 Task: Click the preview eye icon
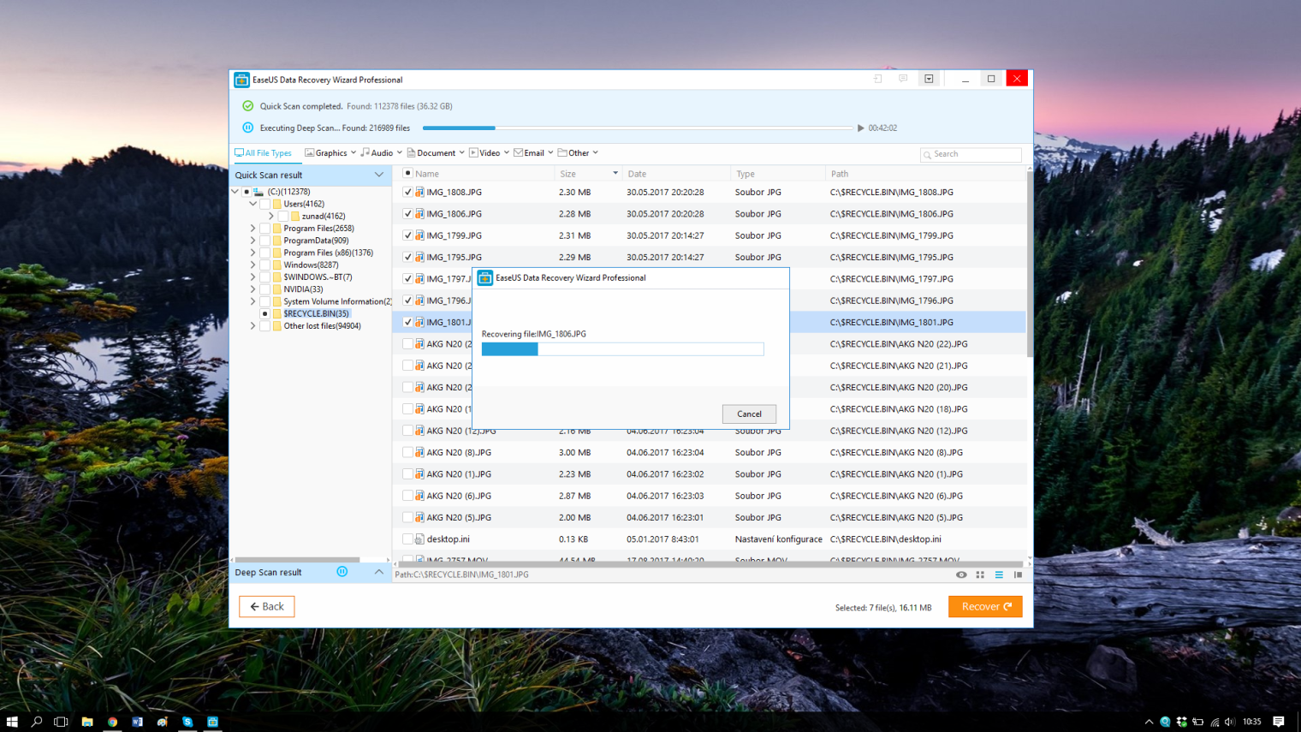pyautogui.click(x=961, y=574)
